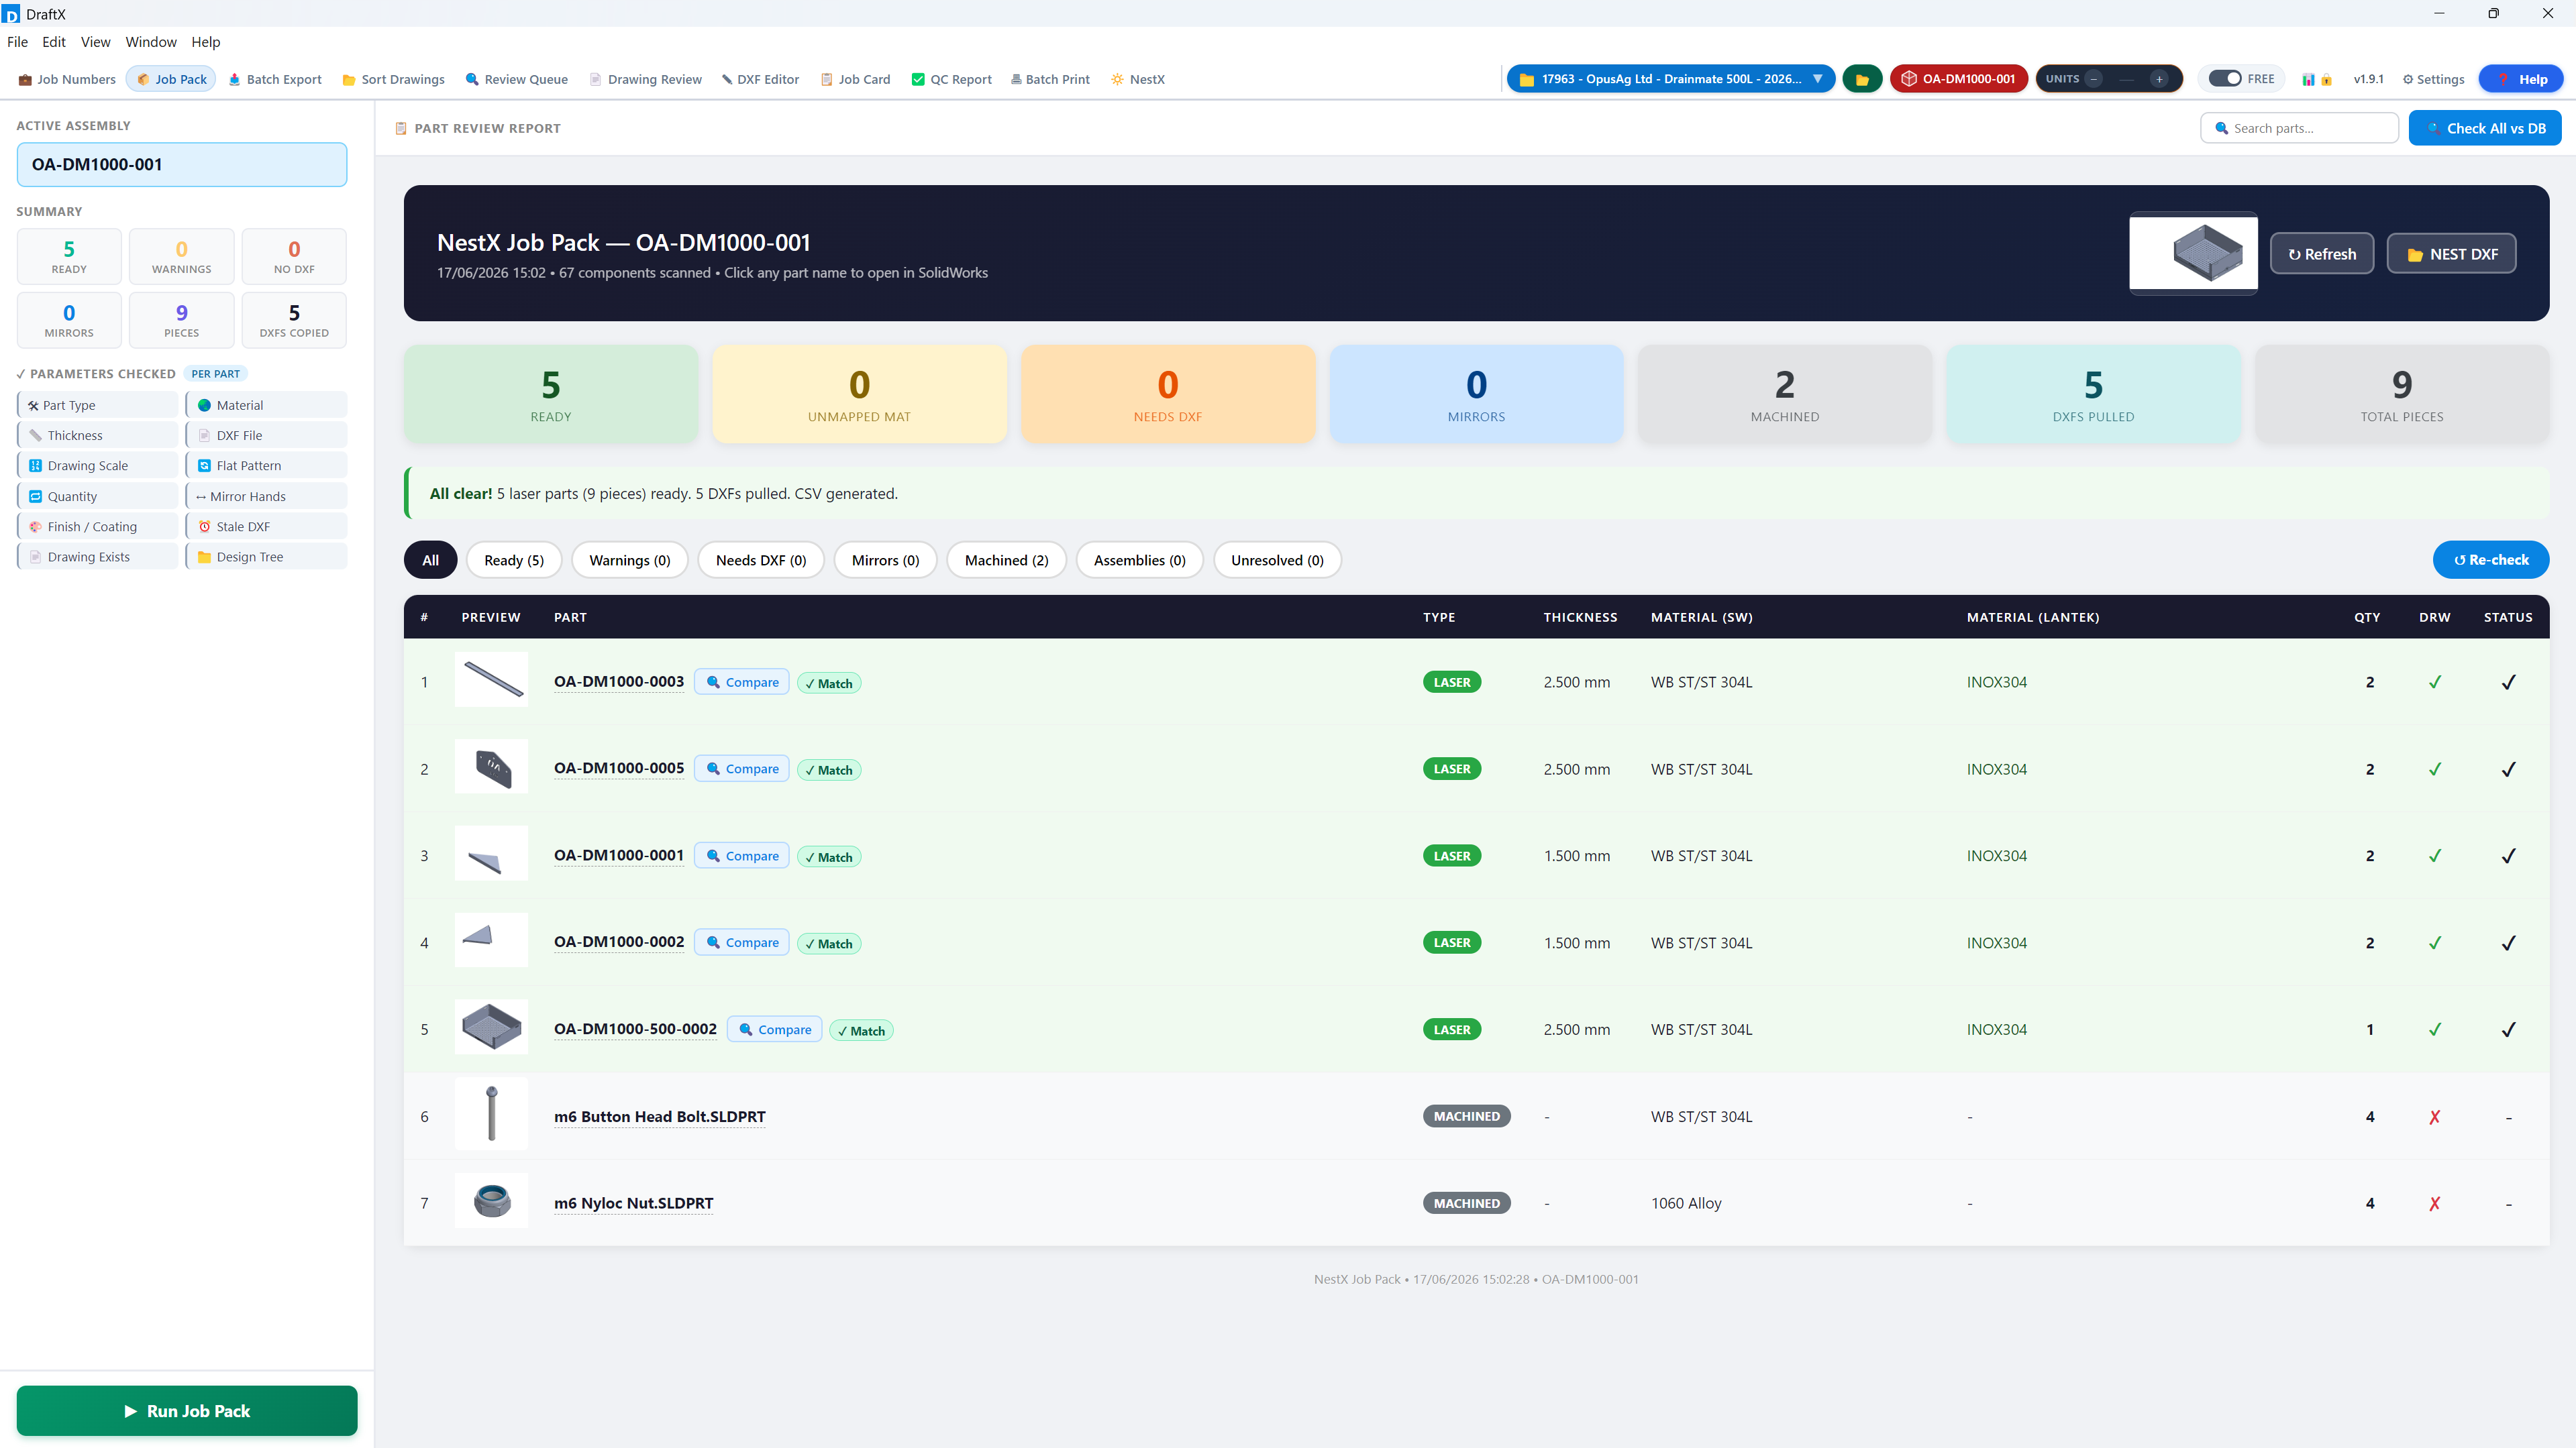Switch to the Job Pack tab
Screen dimensions: 2576x1448
tap(171, 79)
